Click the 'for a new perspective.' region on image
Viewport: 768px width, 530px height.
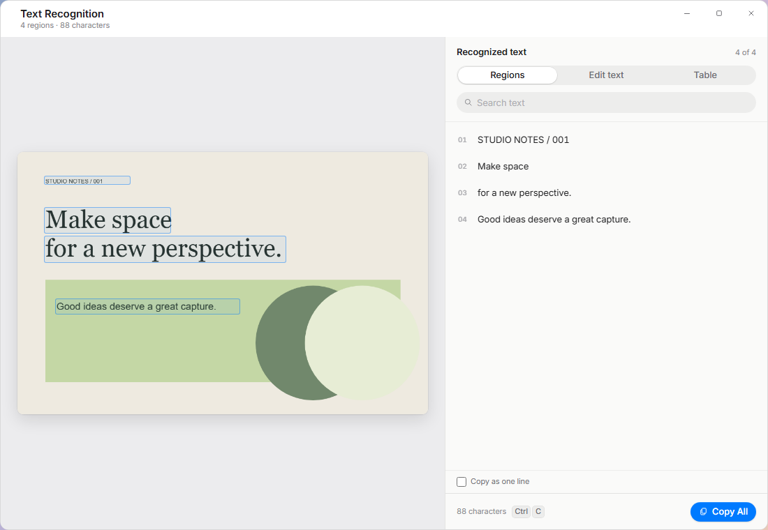point(165,249)
